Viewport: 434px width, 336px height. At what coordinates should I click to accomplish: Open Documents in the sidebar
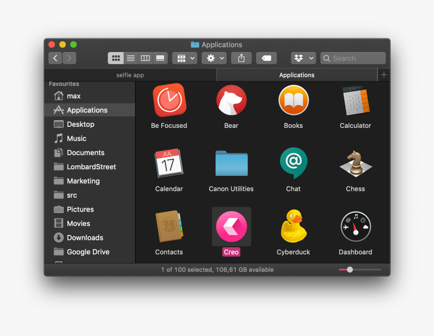click(x=90, y=152)
